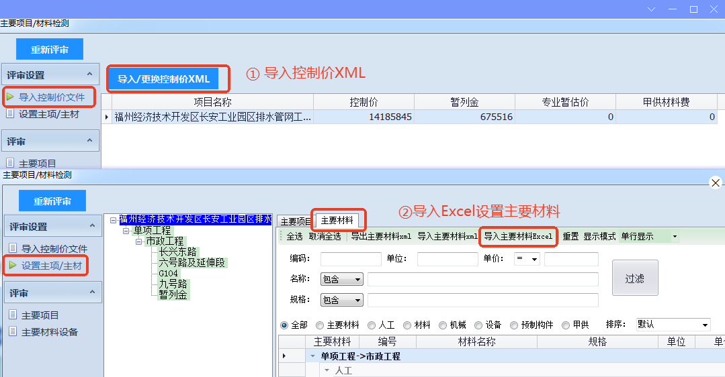Click the document icon beside 主要项目 in lower panel
The width and height of the screenshot is (725, 377).
[x=11, y=315]
